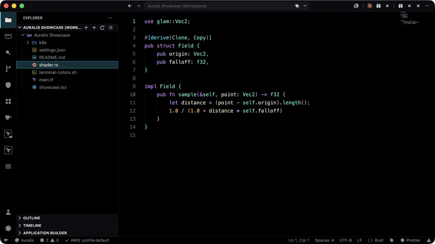Click the three-line menu icon in activity bar
The height and width of the screenshot is (244, 435).
tap(8, 166)
